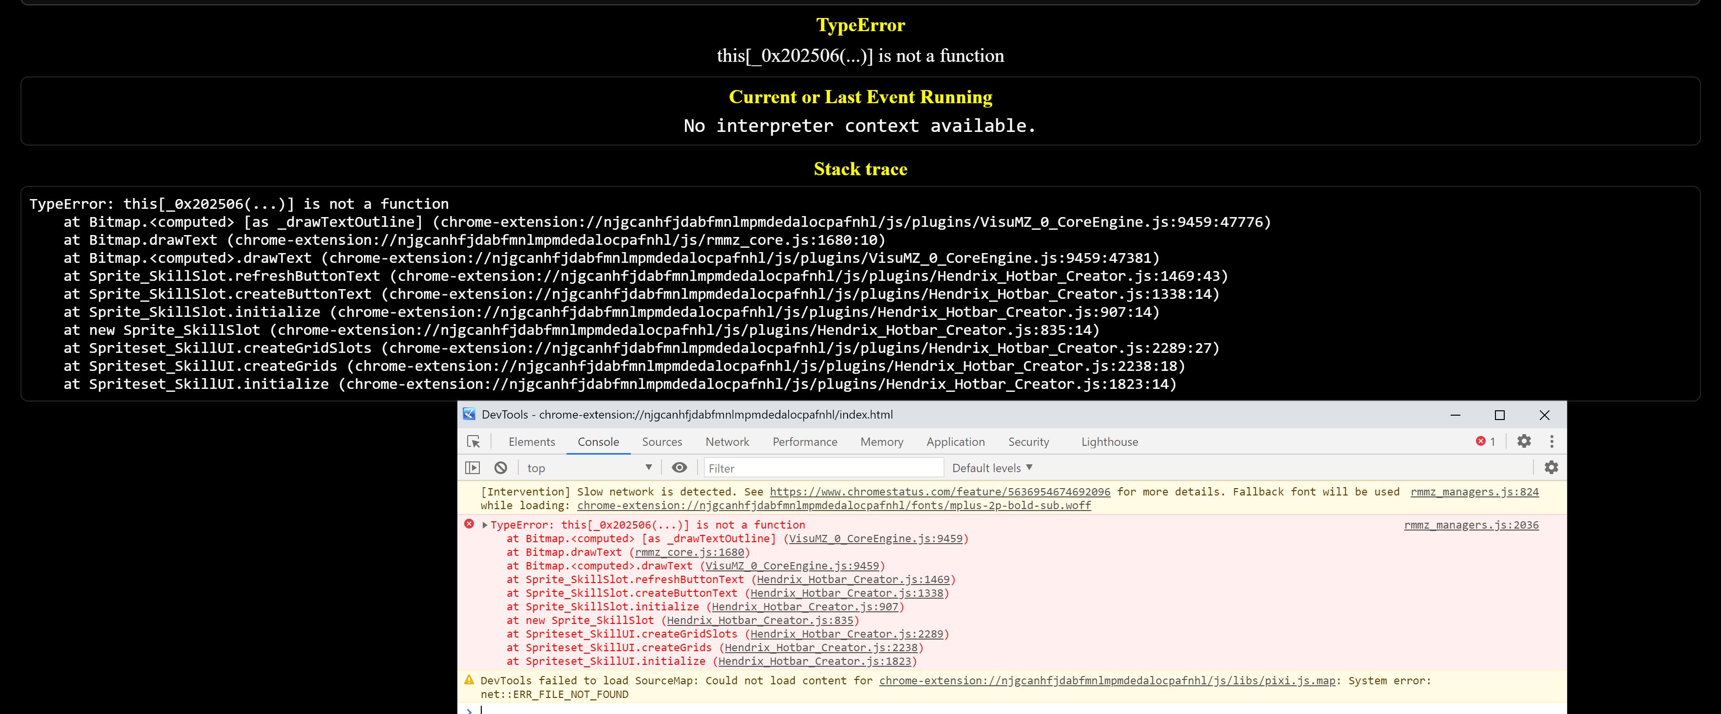1721x714 pixels.
Task: Click the DevTools window title icon
Action: click(x=470, y=414)
